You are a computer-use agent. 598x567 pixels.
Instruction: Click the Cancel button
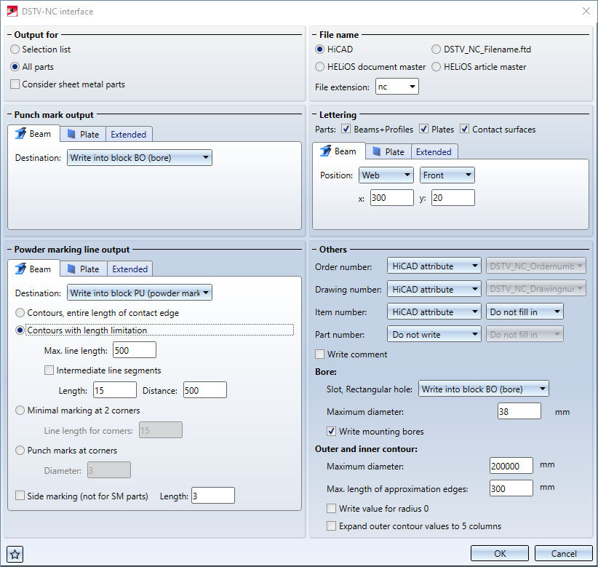[x=564, y=553]
